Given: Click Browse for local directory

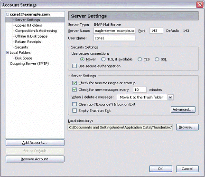Looking at the screenshot, I should (187, 127).
